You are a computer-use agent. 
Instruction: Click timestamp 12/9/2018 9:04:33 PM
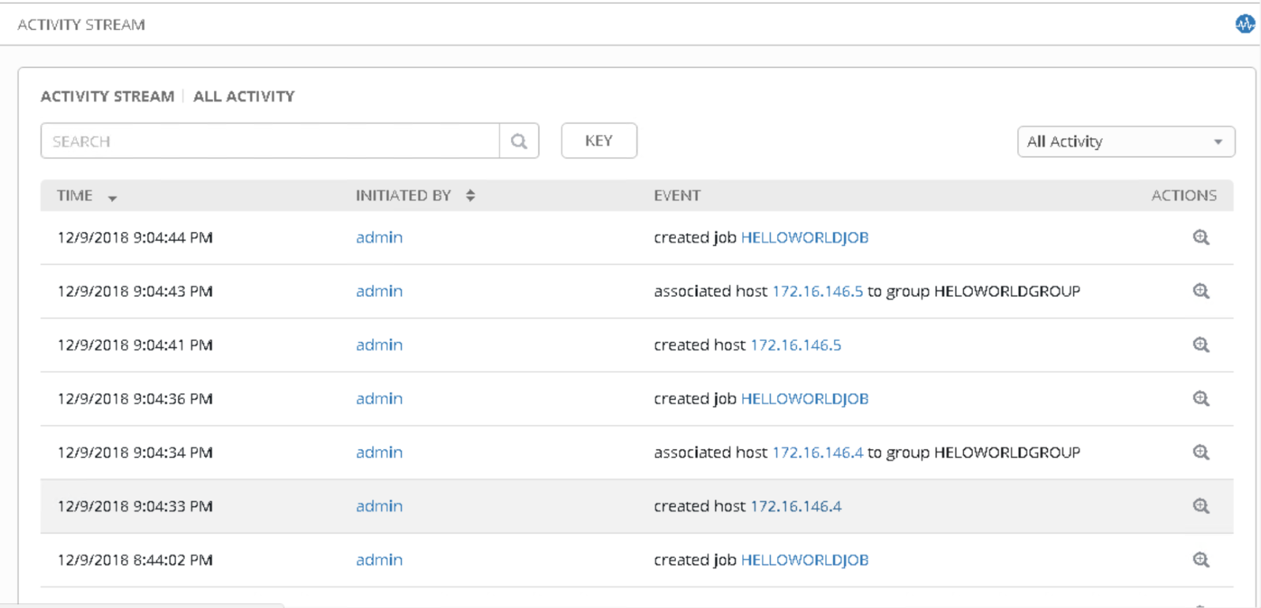point(135,506)
